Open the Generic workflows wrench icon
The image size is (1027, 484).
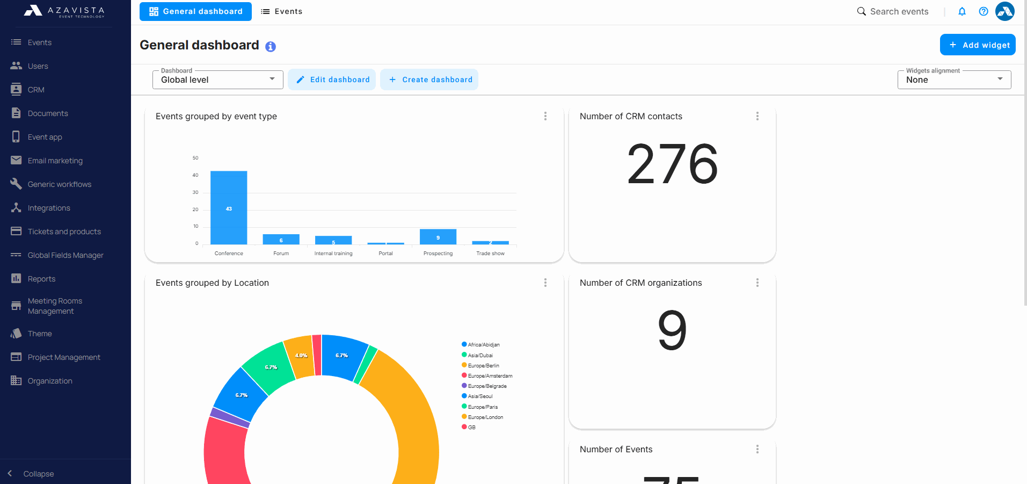pos(16,184)
